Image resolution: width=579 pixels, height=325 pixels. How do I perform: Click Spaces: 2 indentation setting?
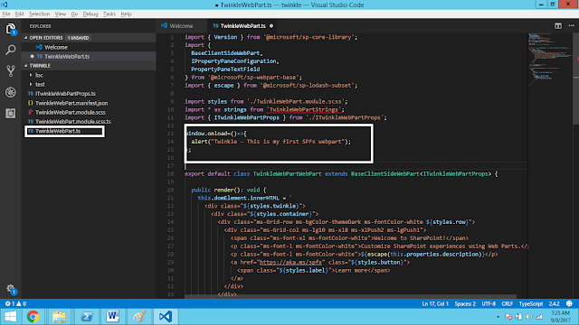465,303
